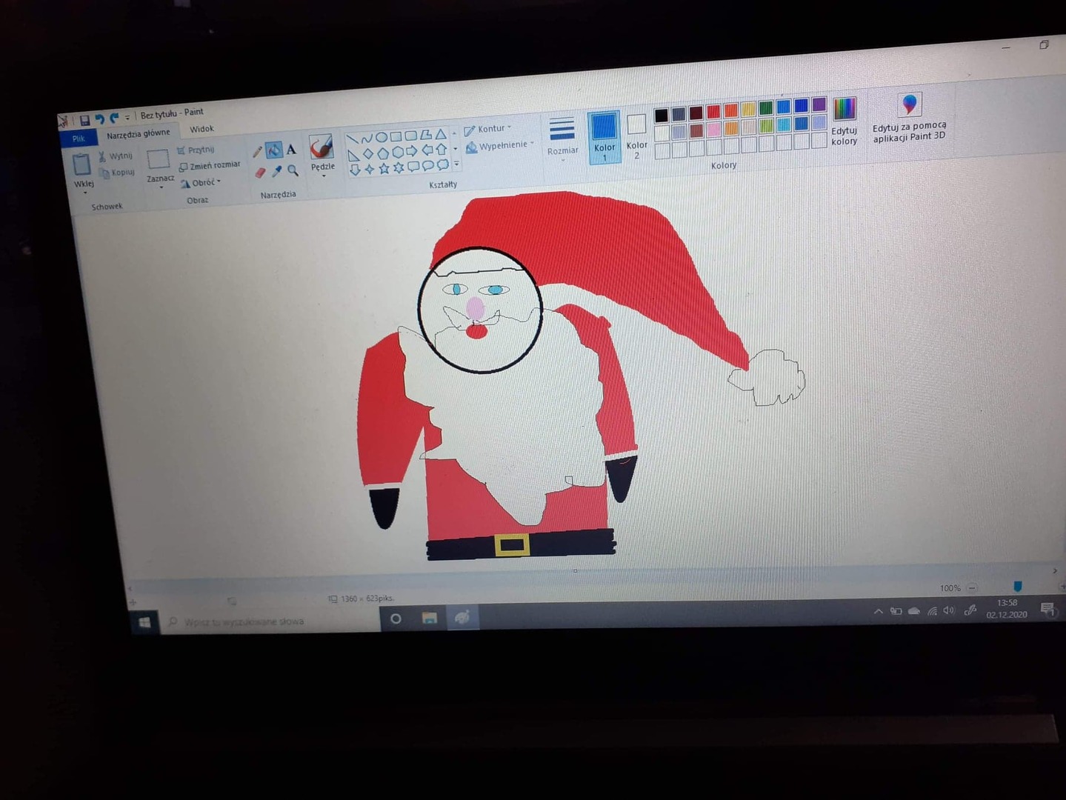Pick the yellow color swatch
Image resolution: width=1066 pixels, height=800 pixels.
tap(748, 110)
